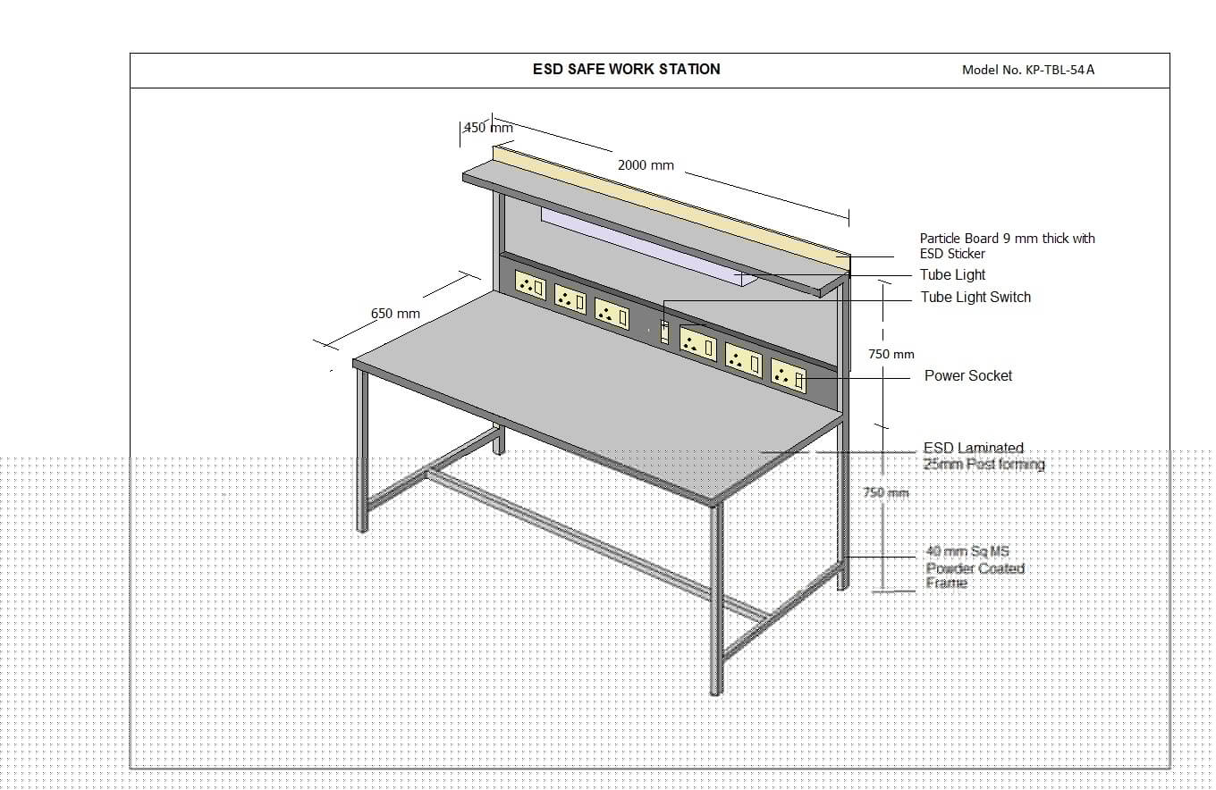Click the "450 mm" shelf depth dimension

pos(488,128)
